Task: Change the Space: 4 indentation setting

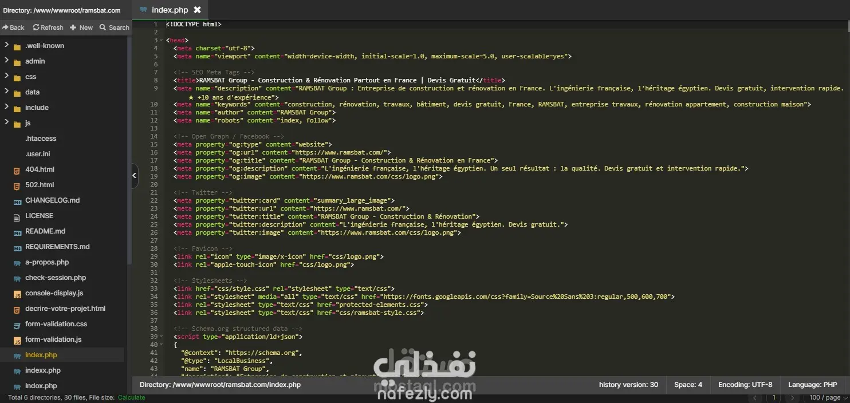Action: (x=688, y=385)
